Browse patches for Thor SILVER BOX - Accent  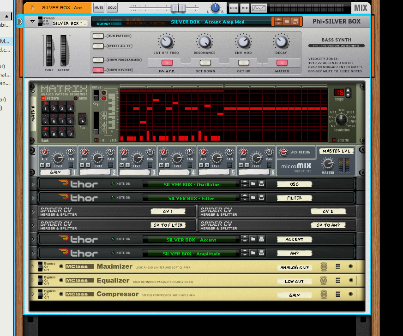(x=253, y=239)
